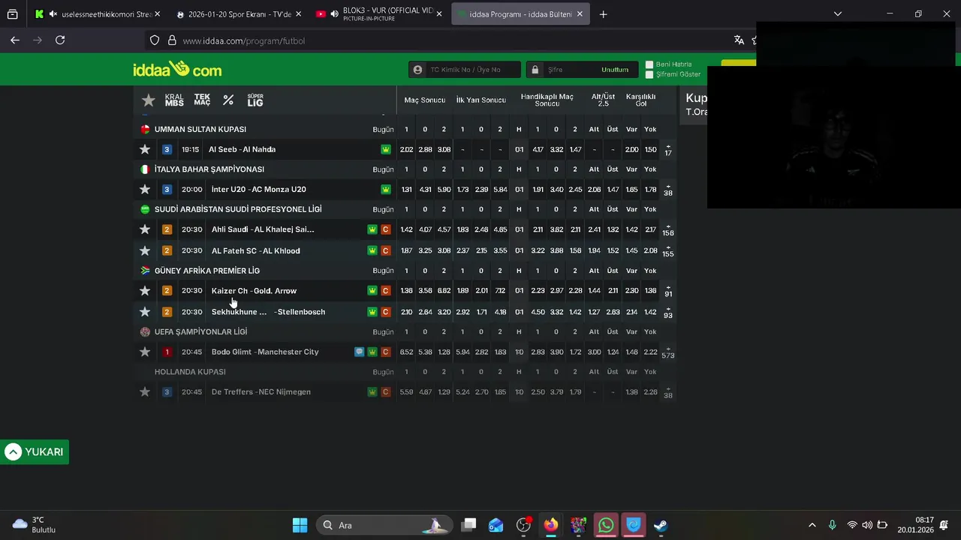Switch to BLOK3 - VUR YouTube tab
The height and width of the screenshot is (540, 961).
(x=379, y=13)
